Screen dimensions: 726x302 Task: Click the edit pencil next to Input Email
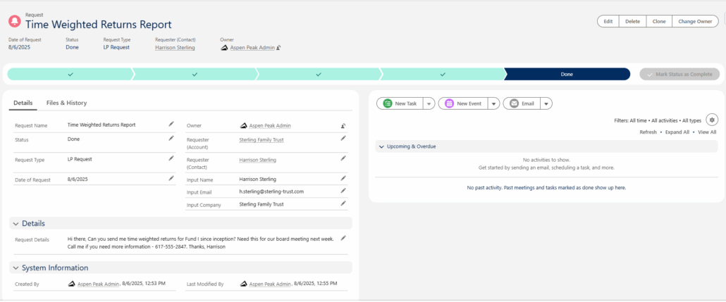tap(343, 190)
